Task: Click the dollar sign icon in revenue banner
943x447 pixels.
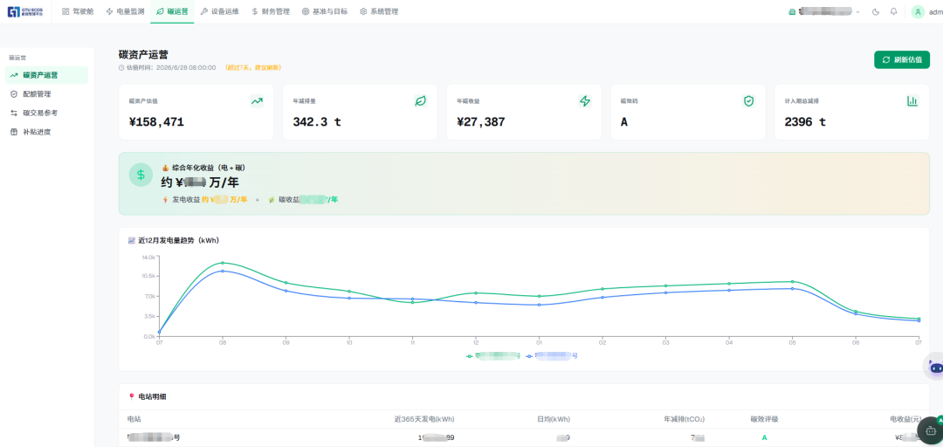Action: point(141,175)
